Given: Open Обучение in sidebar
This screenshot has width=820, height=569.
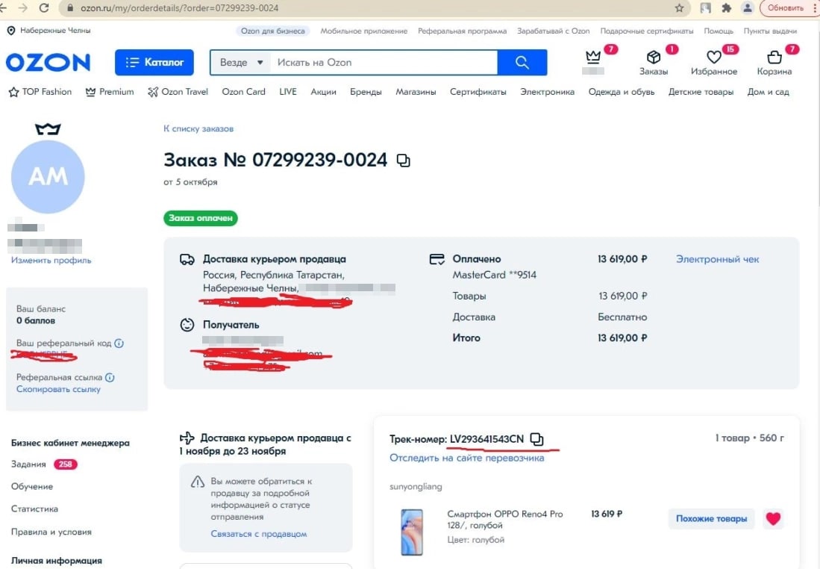Looking at the screenshot, I should point(32,486).
